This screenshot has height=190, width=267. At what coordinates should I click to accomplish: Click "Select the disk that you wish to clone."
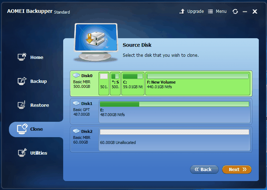click(x=161, y=55)
